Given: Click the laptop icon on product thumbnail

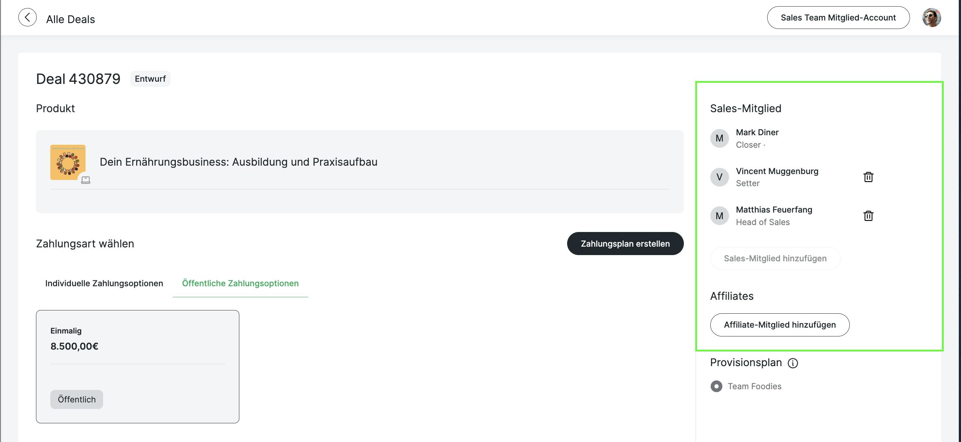Looking at the screenshot, I should pos(86,180).
